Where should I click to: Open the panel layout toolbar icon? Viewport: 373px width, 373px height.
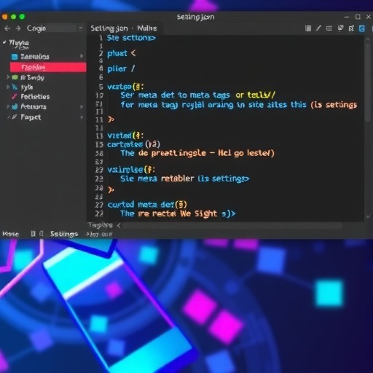308,28
